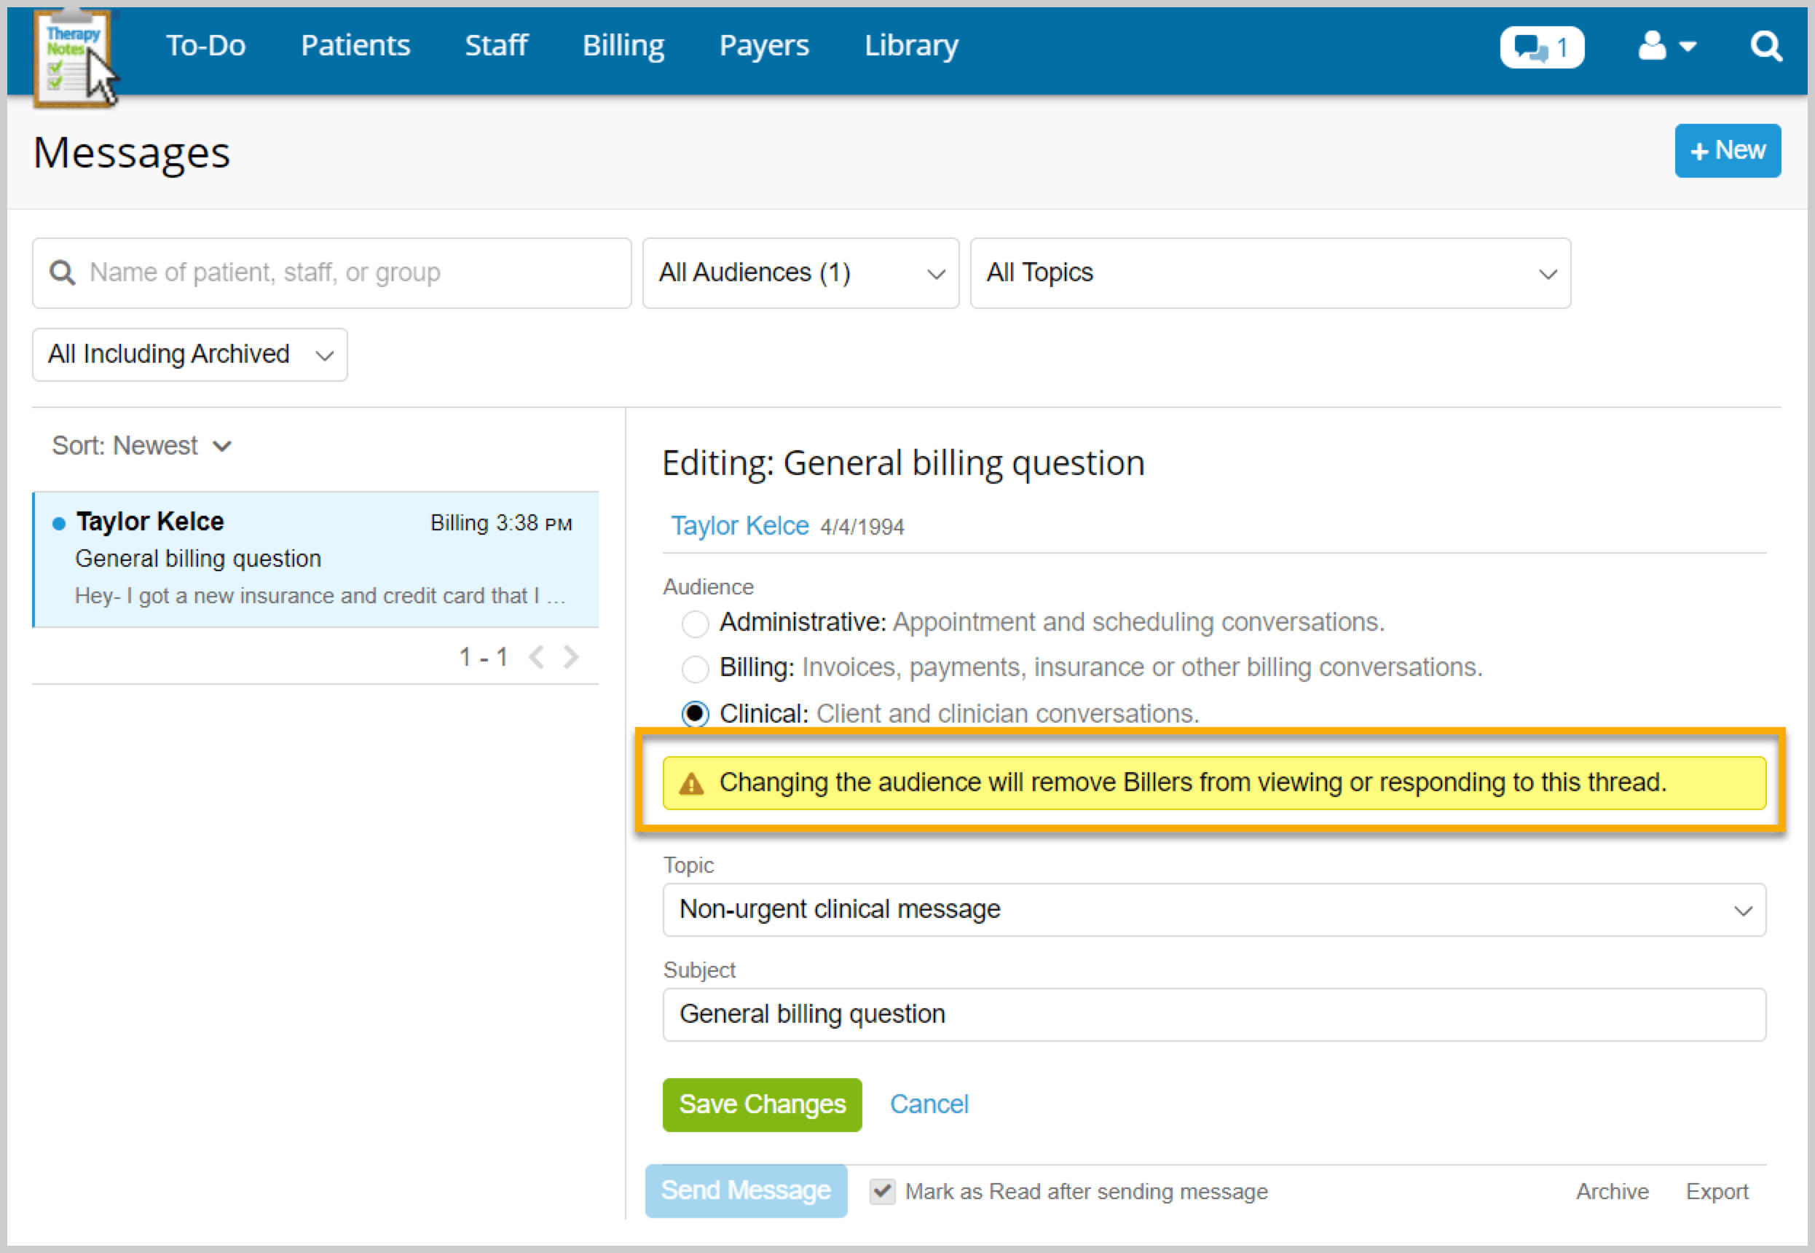The height and width of the screenshot is (1253, 1815).
Task: Click the magnifying glass search icon
Action: coord(1765,47)
